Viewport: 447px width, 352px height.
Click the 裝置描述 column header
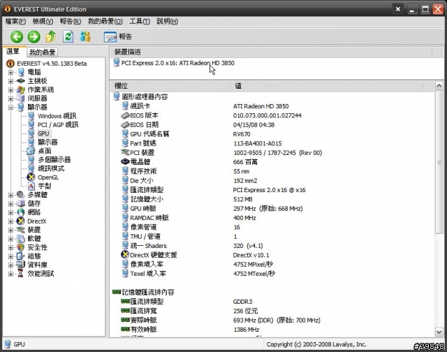pyautogui.click(x=271, y=52)
